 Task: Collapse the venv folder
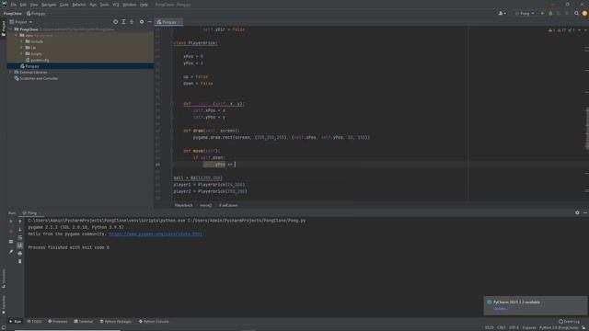coord(17,35)
